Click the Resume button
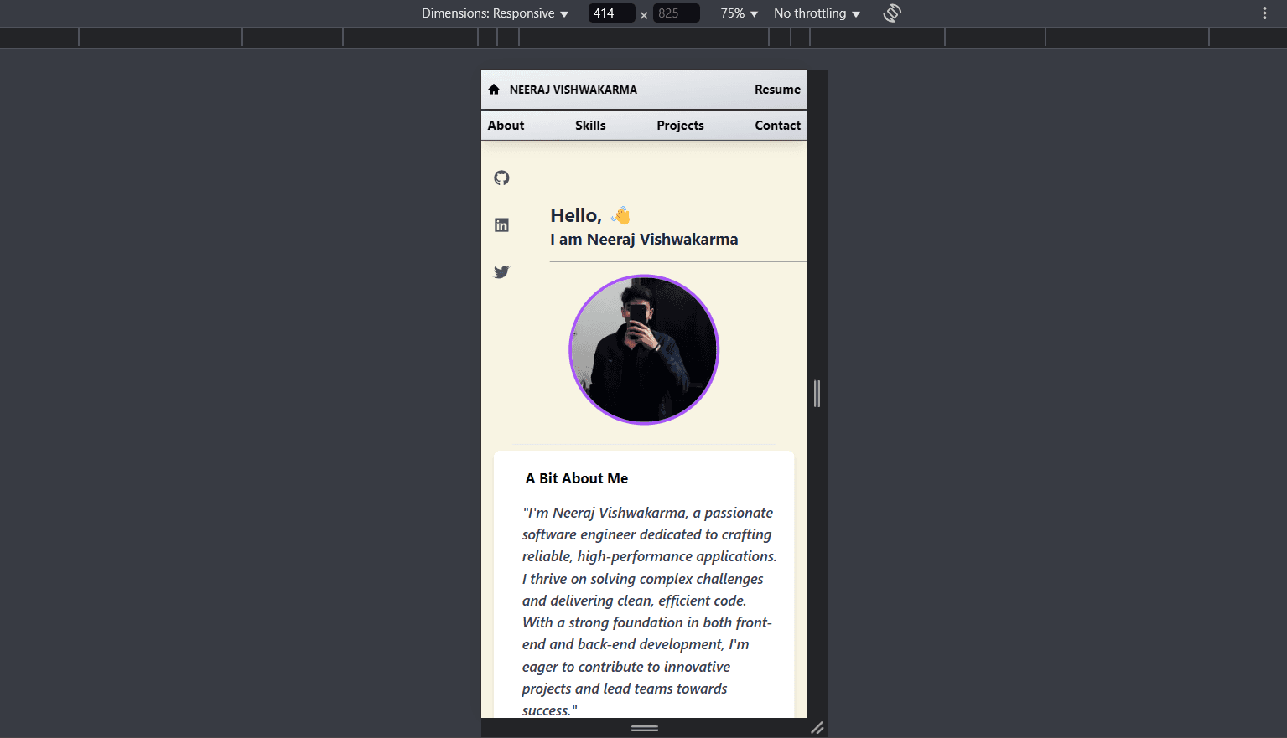This screenshot has height=738, width=1287. click(x=777, y=89)
